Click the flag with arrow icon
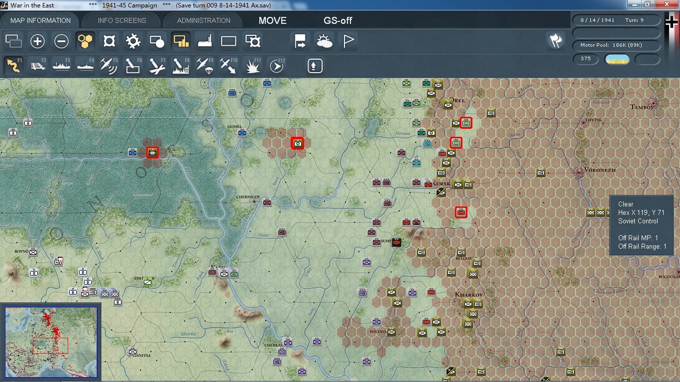This screenshot has height=382, width=680. (300, 41)
